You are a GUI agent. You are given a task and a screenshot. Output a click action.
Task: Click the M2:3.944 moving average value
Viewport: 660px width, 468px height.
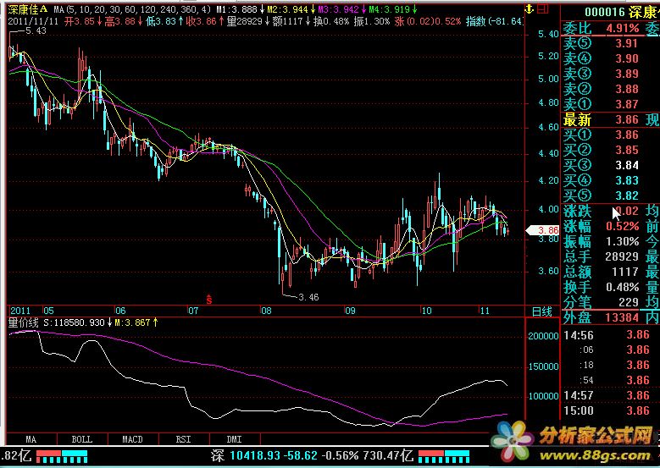pyautogui.click(x=287, y=9)
